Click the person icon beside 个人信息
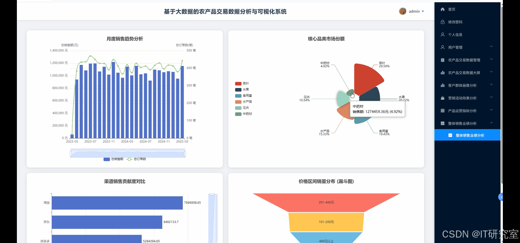Viewport: 520px width, 243px height. coord(442,35)
